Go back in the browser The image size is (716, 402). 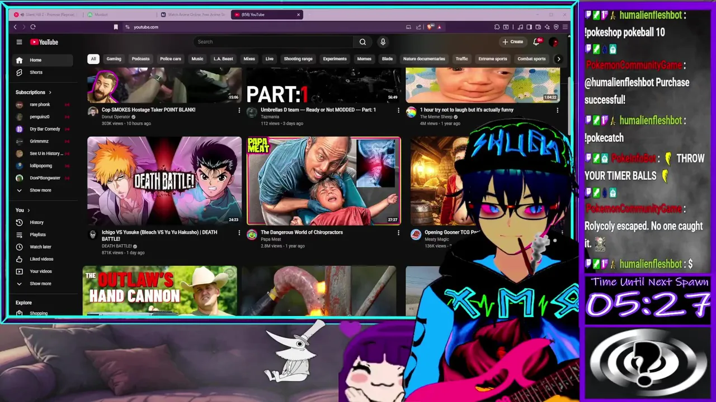(15, 27)
